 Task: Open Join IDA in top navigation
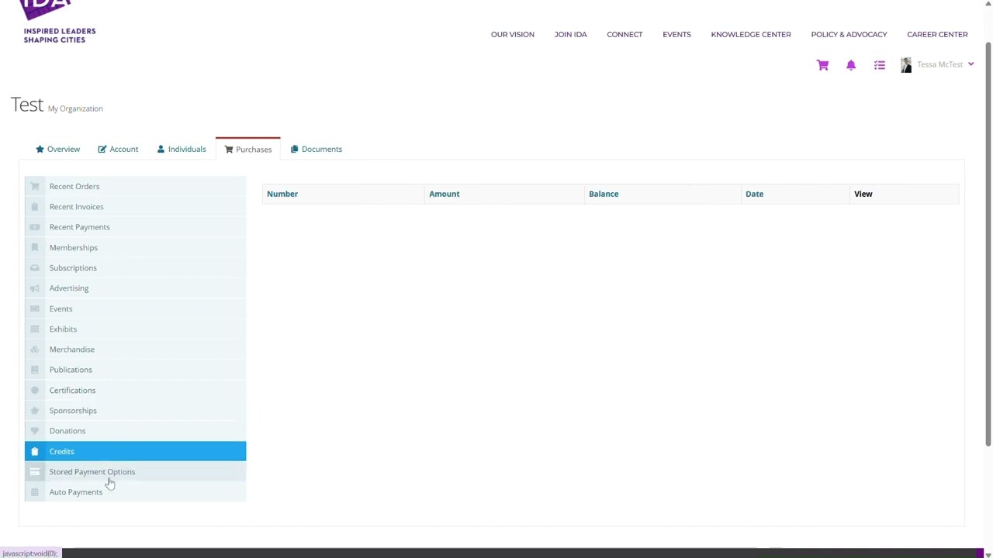[x=570, y=34]
